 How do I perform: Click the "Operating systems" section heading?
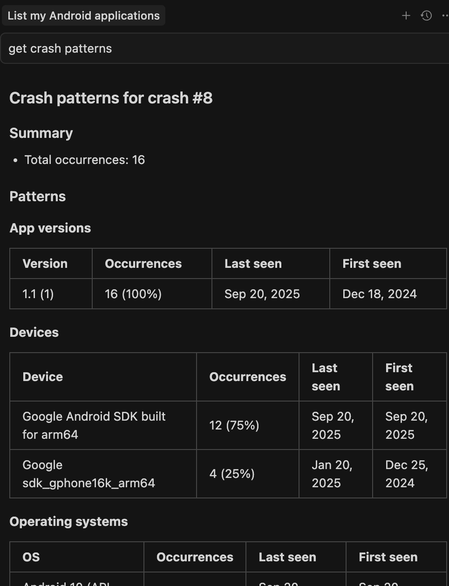point(68,521)
